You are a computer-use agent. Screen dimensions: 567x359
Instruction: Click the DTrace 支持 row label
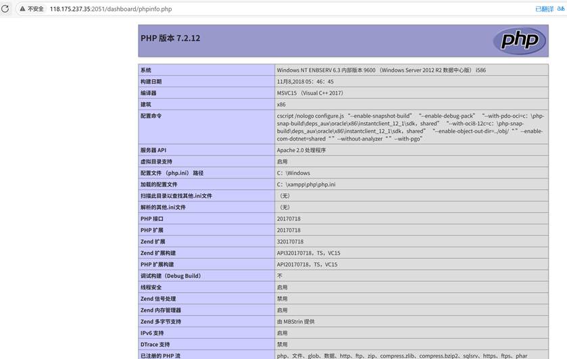[x=155, y=345]
